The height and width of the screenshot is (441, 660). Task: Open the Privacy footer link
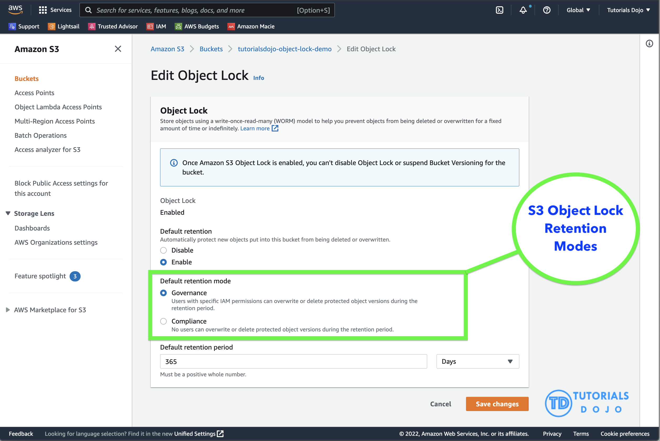pyautogui.click(x=552, y=433)
